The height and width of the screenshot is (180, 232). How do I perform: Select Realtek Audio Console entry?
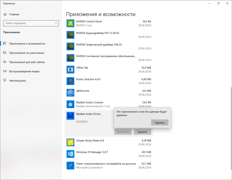(x=90, y=102)
